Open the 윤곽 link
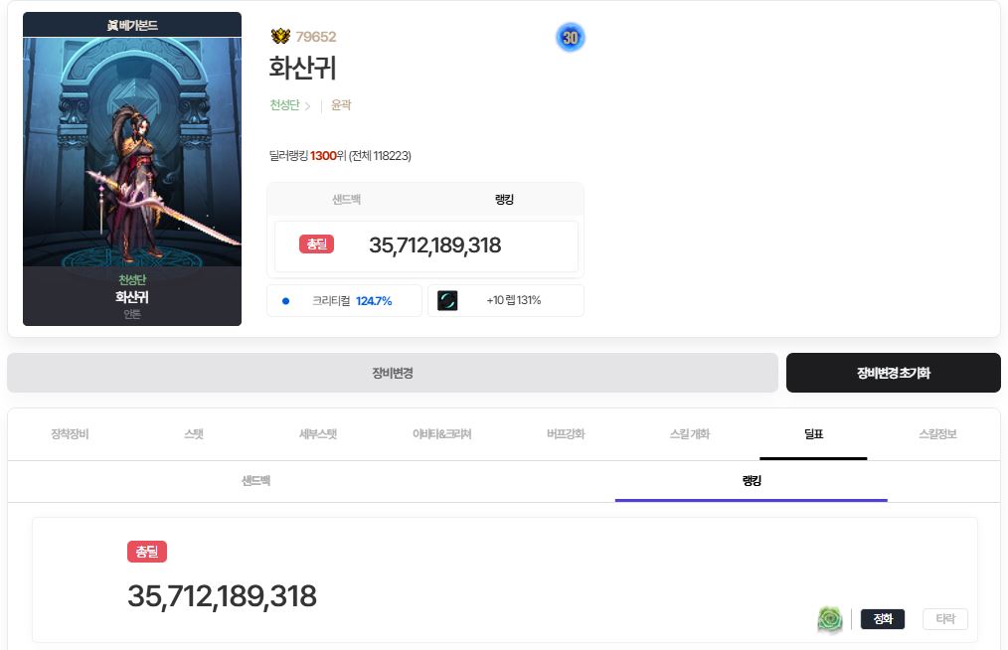Viewport: 1008px width, 650px height. click(341, 105)
